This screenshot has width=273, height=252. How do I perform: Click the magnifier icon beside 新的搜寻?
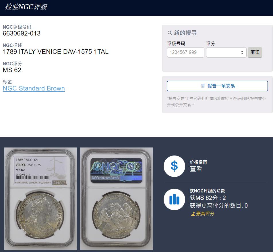[x=170, y=33]
